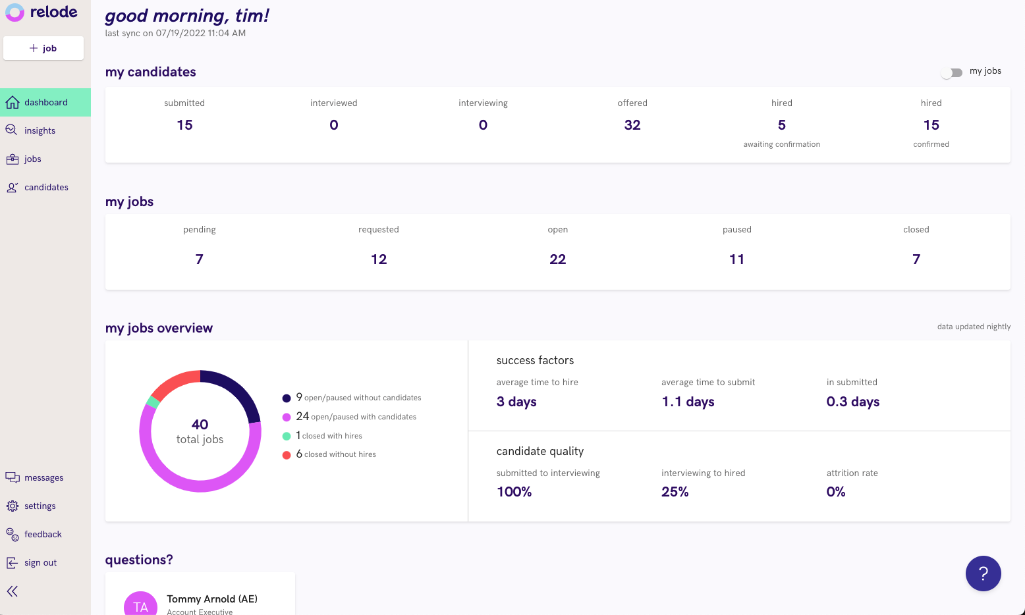
Task: Switch to the my candidates section header
Action: pos(150,72)
